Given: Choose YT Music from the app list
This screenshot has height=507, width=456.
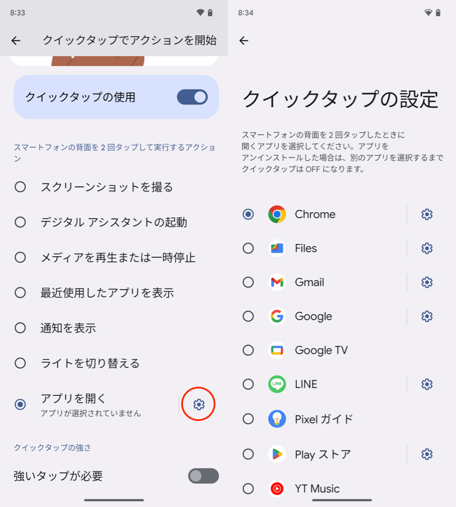Looking at the screenshot, I should pyautogui.click(x=249, y=489).
